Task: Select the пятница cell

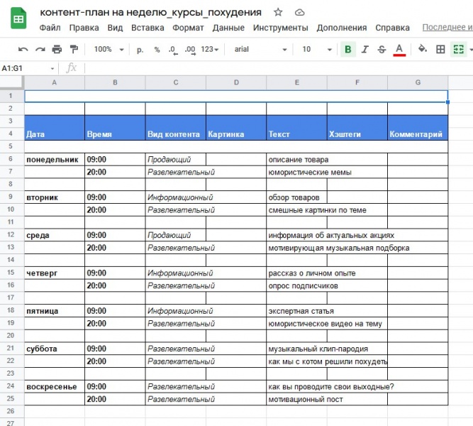Action: pos(55,311)
